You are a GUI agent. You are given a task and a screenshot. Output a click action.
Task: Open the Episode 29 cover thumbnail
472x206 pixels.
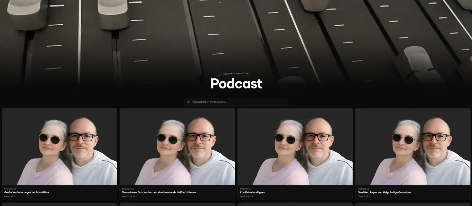click(x=59, y=147)
